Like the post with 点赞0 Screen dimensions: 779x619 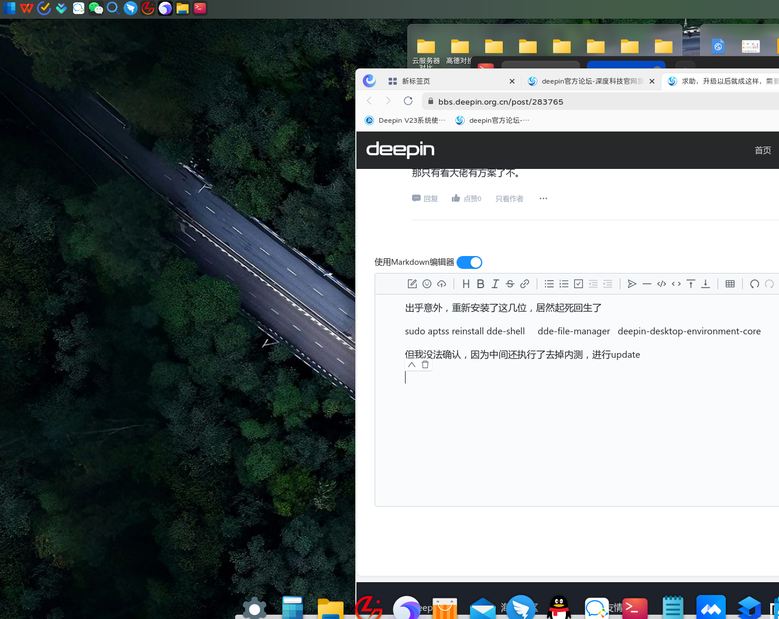click(x=466, y=199)
